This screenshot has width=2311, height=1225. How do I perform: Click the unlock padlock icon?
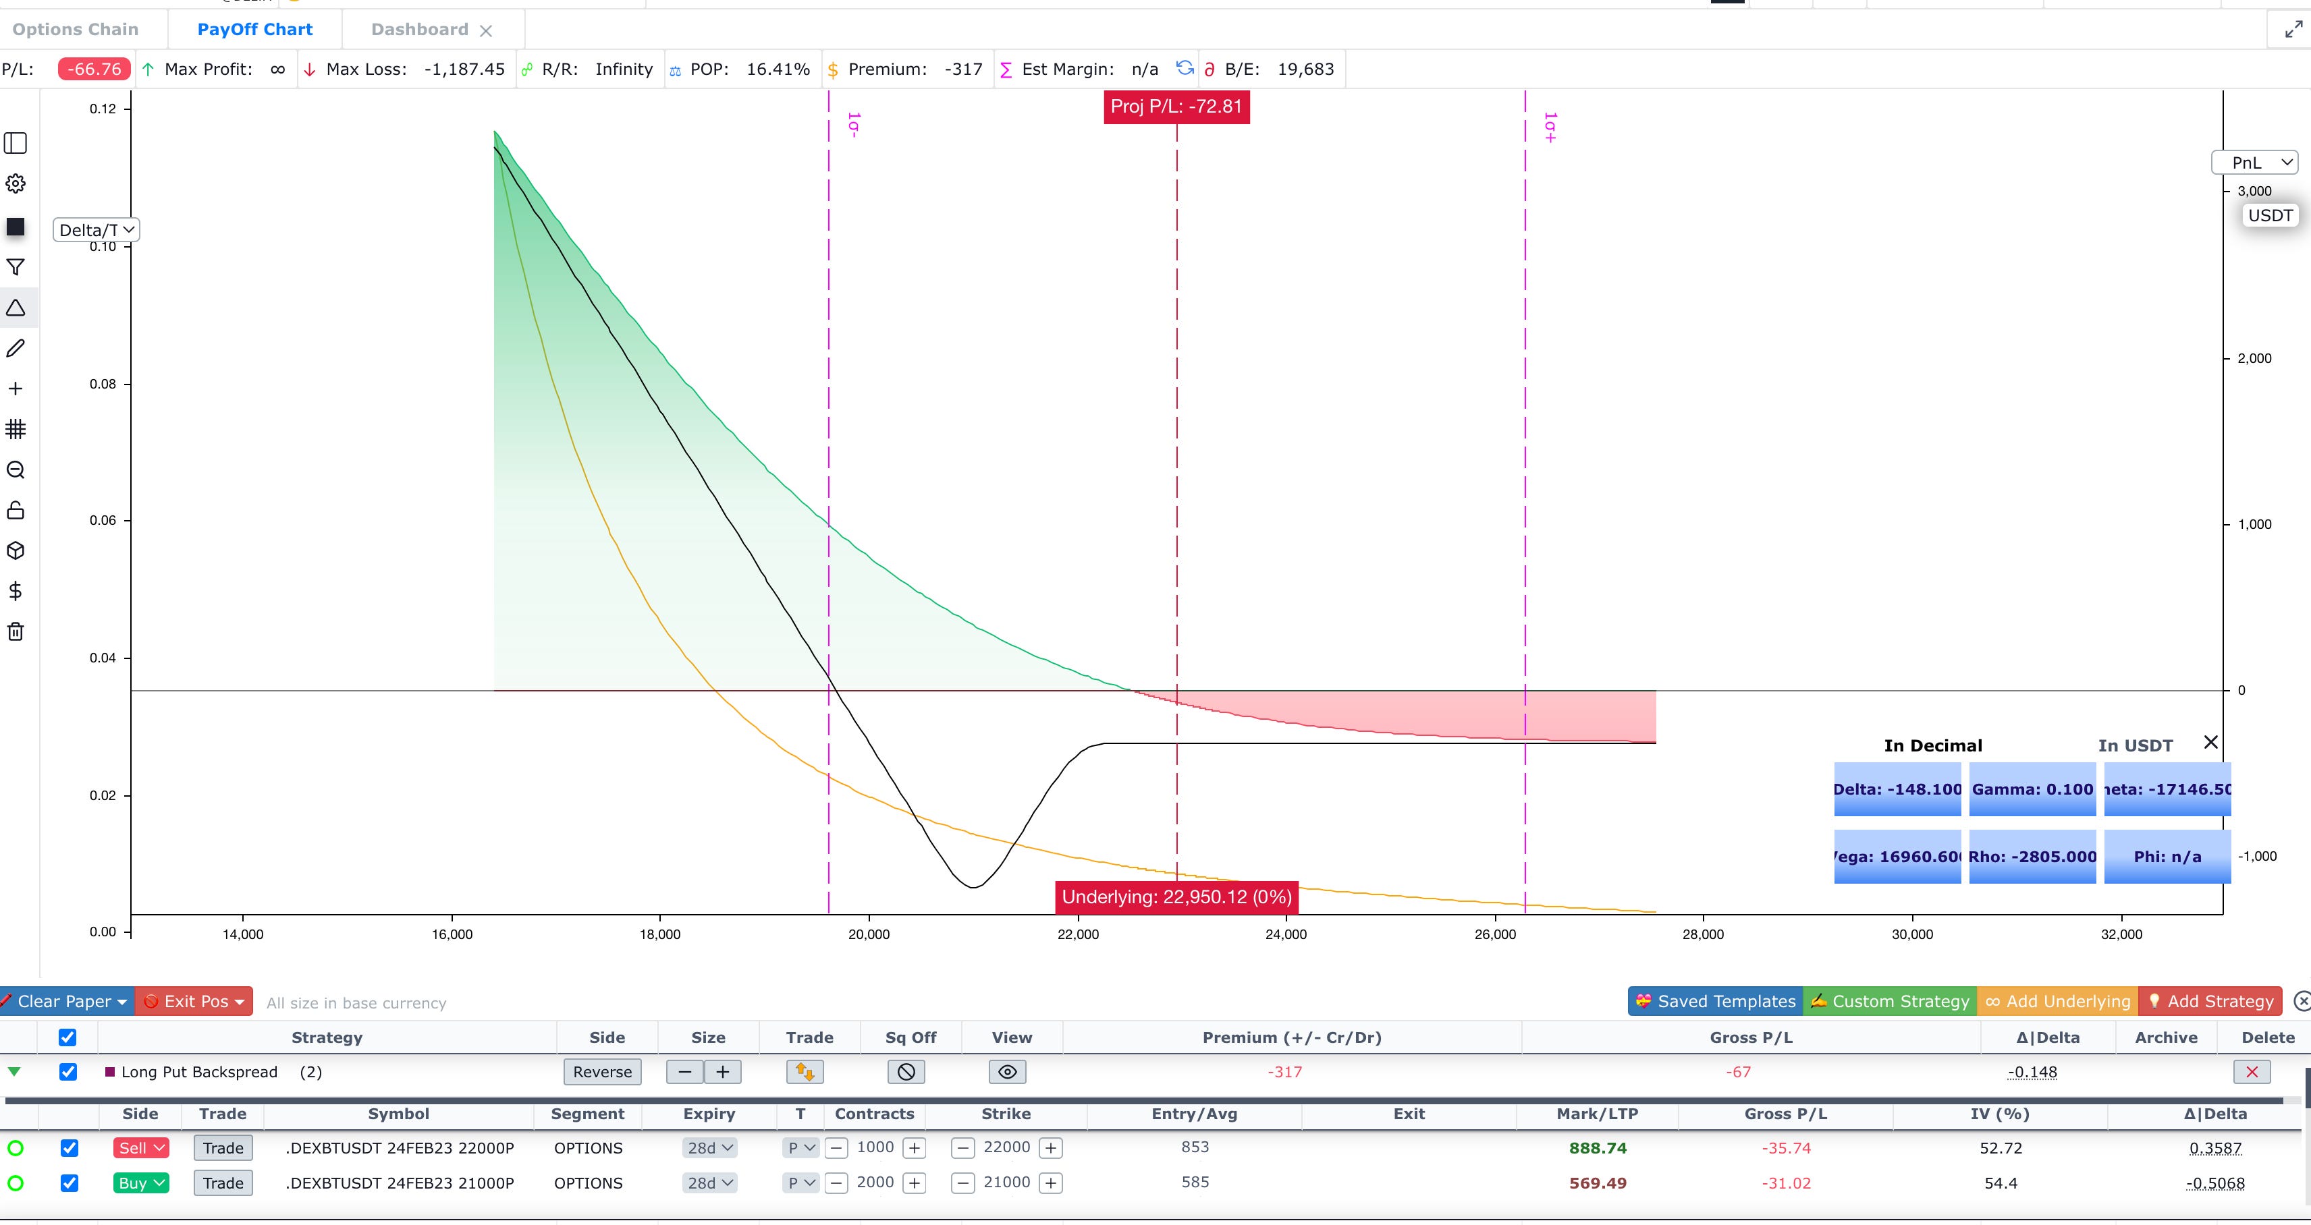coord(16,510)
